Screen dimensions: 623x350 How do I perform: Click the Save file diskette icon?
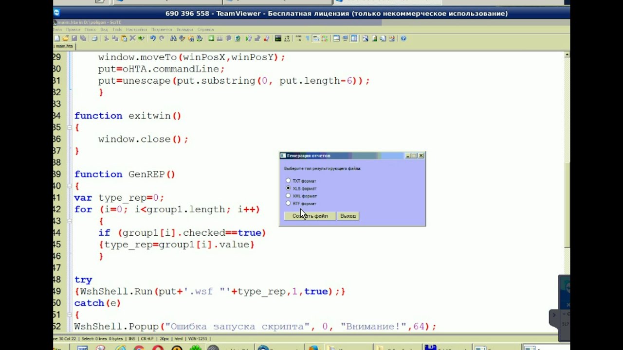coord(74,38)
